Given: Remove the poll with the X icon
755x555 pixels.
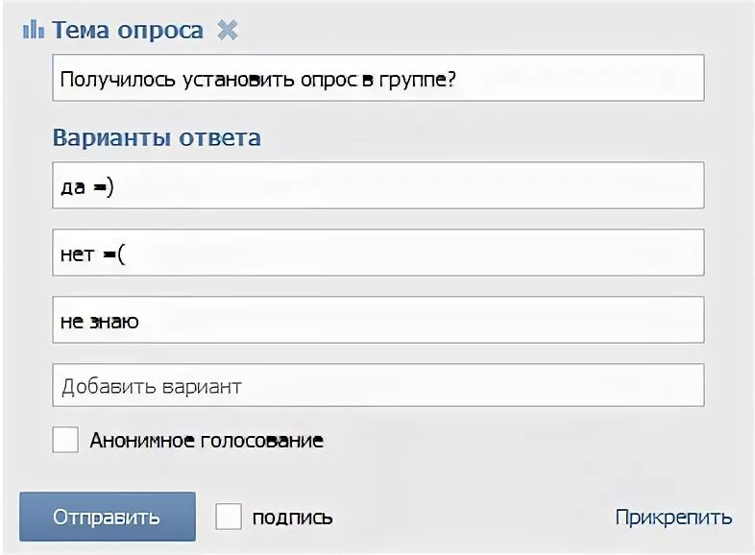Looking at the screenshot, I should pyautogui.click(x=228, y=31).
